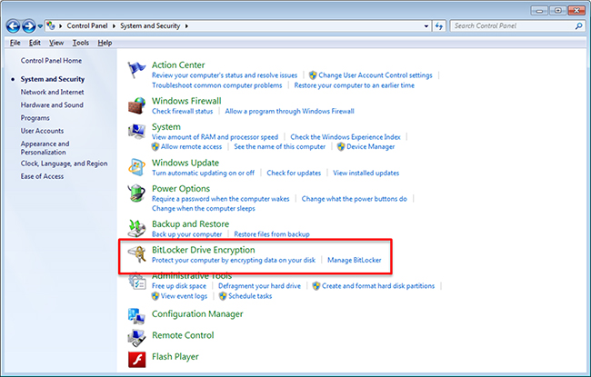The width and height of the screenshot is (591, 377).
Task: Open the BitLocker keys icon
Action: (136, 254)
